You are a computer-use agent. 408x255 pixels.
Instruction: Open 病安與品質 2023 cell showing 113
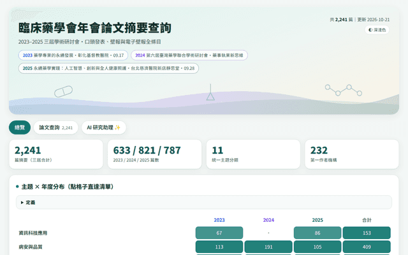point(219,247)
